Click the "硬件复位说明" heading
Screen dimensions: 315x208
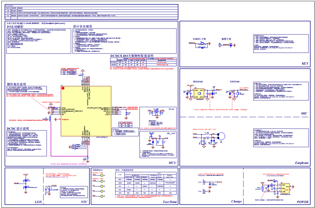click(16, 84)
